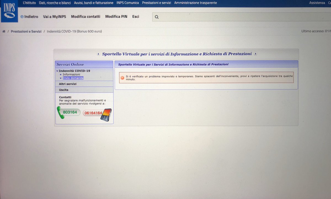Click Sportello Virtuale panel header
331x199 pixels.
coord(206,64)
